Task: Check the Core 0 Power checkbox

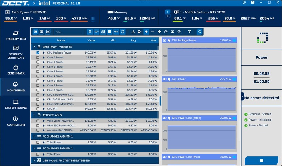Action: click(x=38, y=57)
